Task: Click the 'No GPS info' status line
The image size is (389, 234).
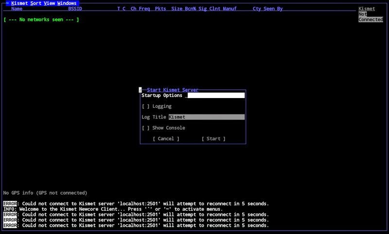Action: click(x=45, y=193)
